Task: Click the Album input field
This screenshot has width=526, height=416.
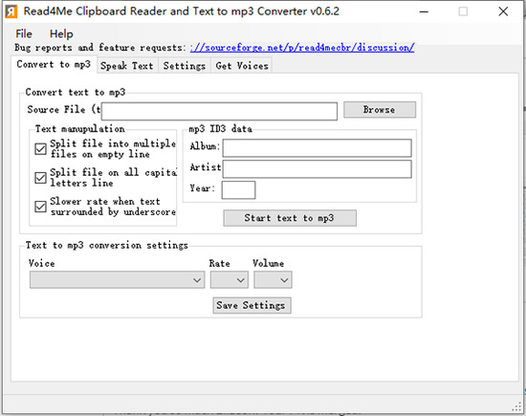Action: click(317, 148)
